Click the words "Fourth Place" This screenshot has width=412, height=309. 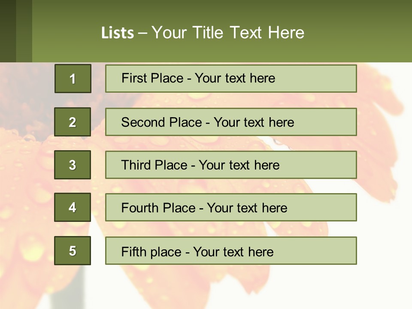(x=158, y=208)
